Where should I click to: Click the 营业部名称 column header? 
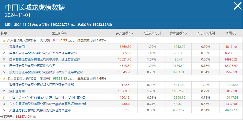[x=60, y=33]
